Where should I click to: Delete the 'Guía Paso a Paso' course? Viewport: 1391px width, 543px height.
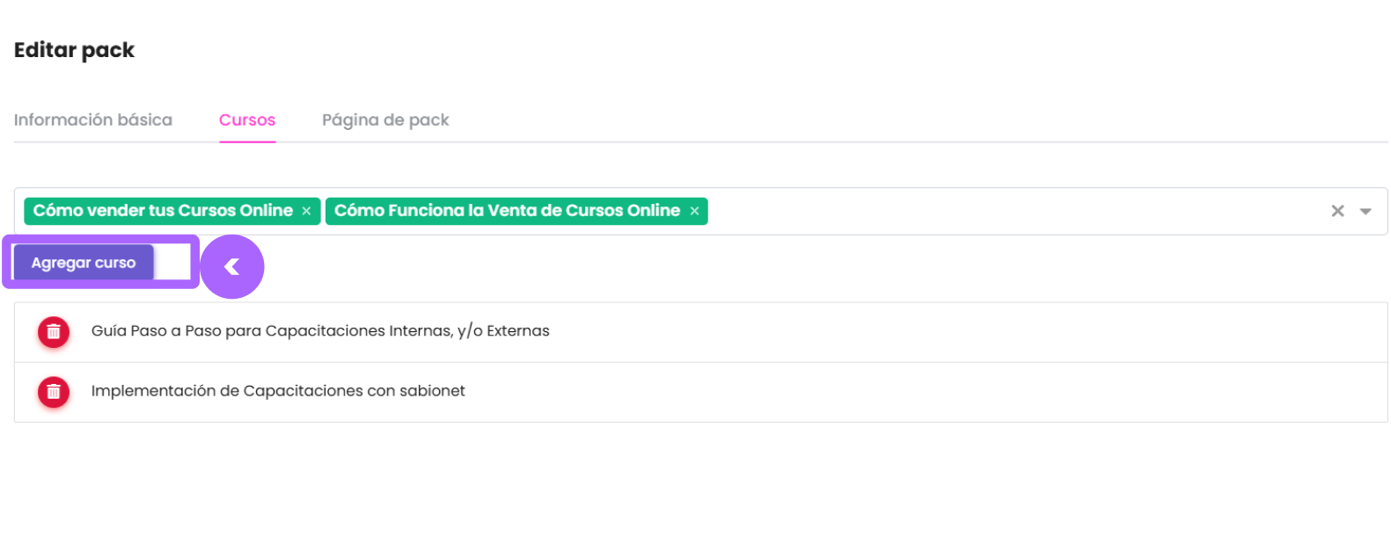54,332
